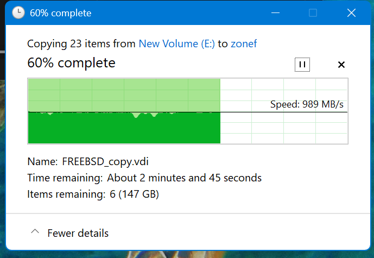Click the Speed: 989 MB/s label

[x=307, y=104]
